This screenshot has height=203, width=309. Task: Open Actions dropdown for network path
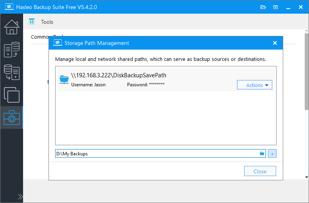click(254, 85)
